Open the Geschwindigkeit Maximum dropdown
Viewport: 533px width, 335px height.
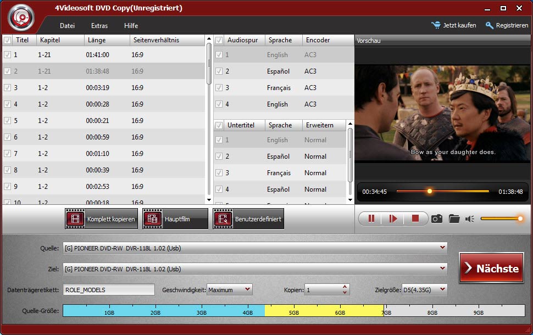[247, 289]
